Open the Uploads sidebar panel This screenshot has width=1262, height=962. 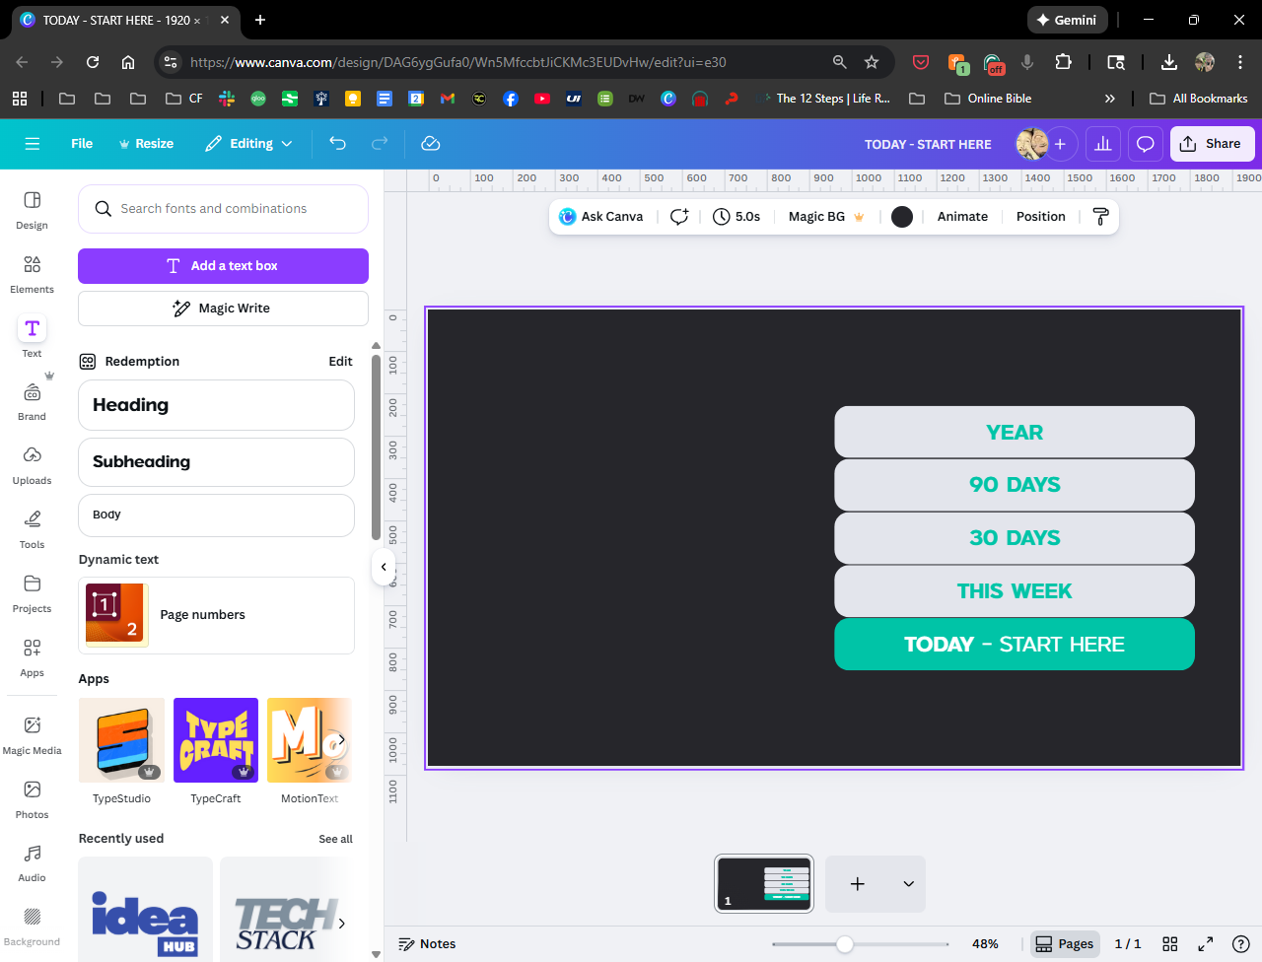click(x=32, y=465)
